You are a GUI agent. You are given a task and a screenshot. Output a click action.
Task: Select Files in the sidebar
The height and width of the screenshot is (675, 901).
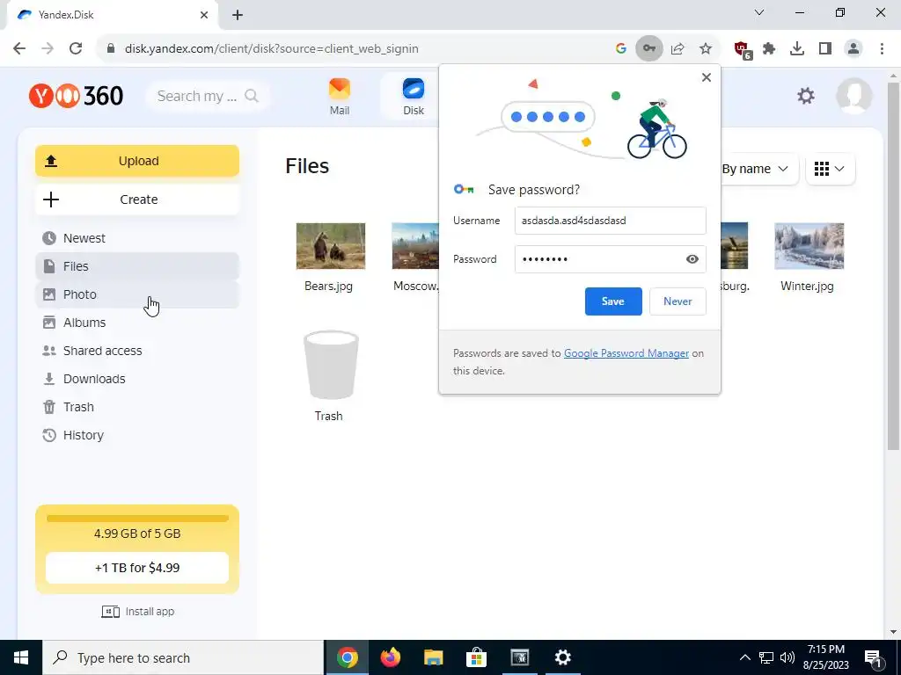coord(137,266)
